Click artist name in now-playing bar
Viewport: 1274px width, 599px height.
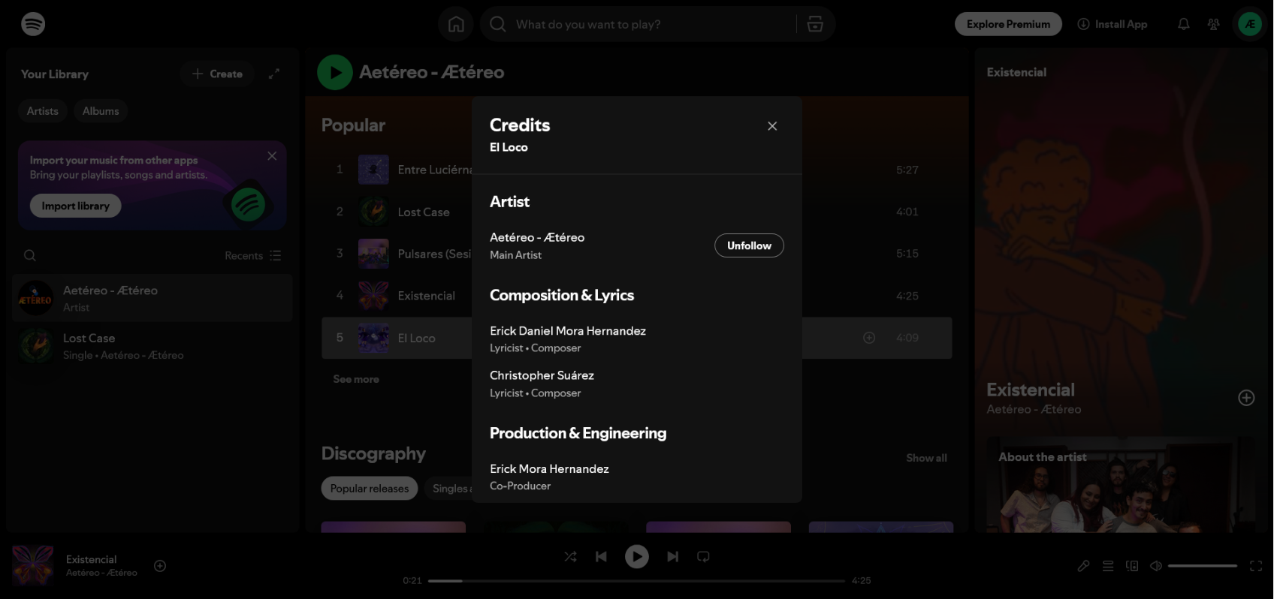[x=101, y=573]
